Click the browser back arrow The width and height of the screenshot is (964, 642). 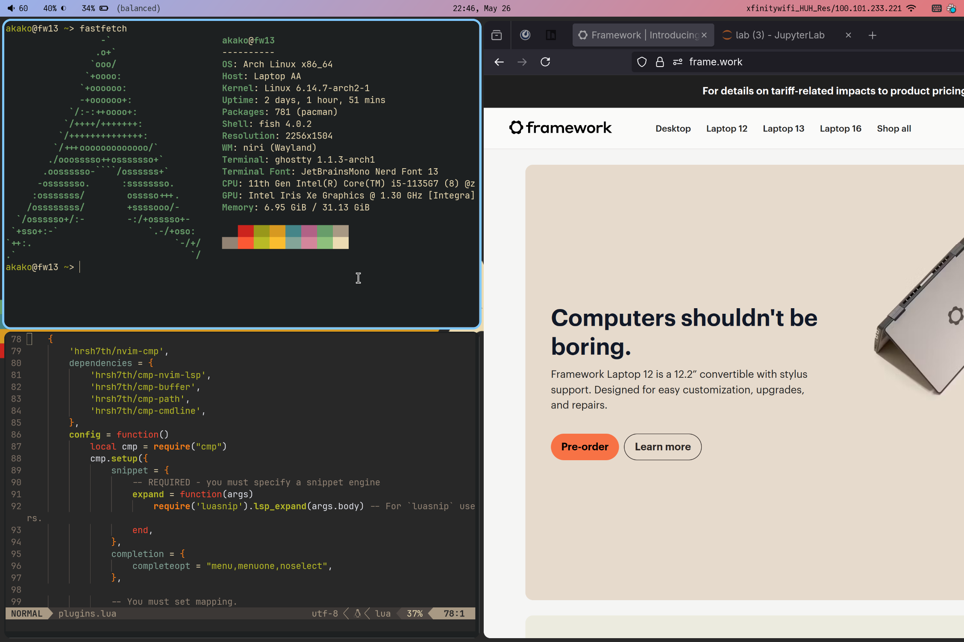click(499, 62)
